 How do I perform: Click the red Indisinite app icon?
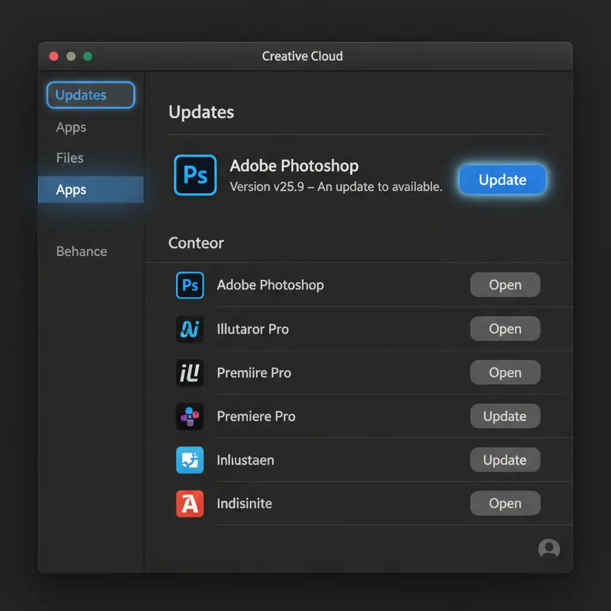coord(190,504)
